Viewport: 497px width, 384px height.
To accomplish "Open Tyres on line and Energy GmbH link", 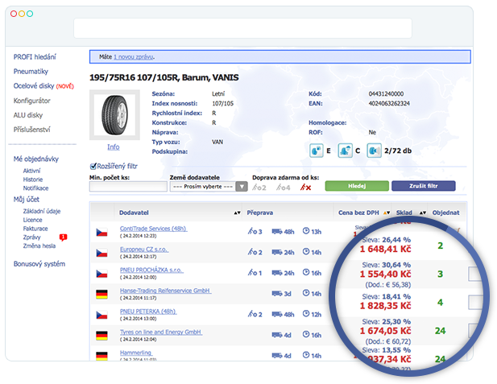I will point(161,332).
